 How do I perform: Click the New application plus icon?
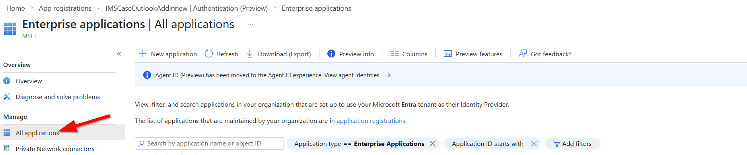tap(143, 54)
